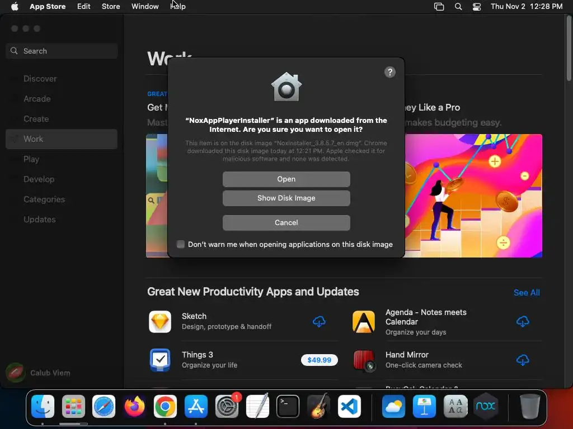The width and height of the screenshot is (573, 429).
Task: Open the Edit menu
Action: [x=84, y=6]
